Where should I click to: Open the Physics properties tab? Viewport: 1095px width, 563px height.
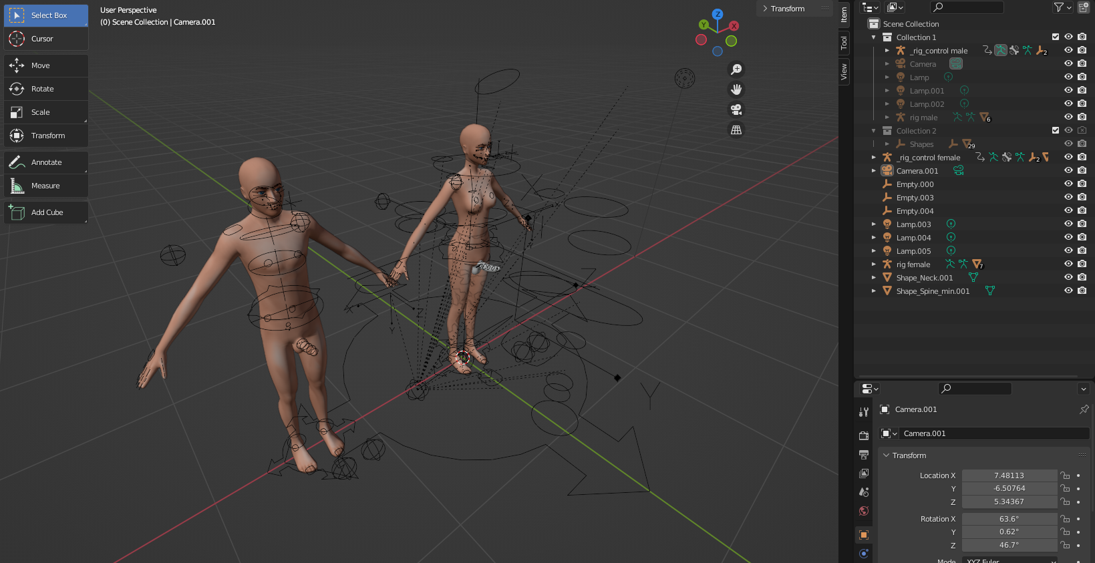tap(864, 554)
